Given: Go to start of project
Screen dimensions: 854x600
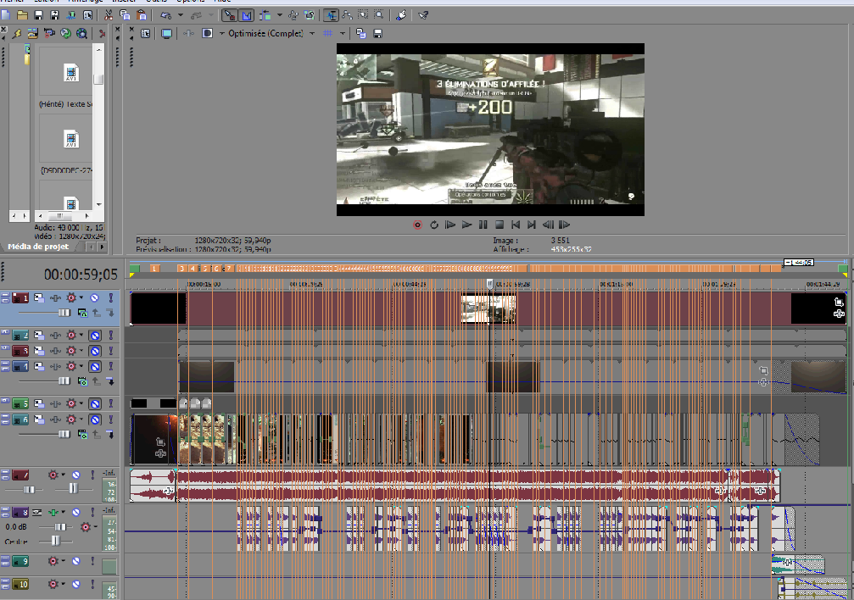Looking at the screenshot, I should click(516, 225).
